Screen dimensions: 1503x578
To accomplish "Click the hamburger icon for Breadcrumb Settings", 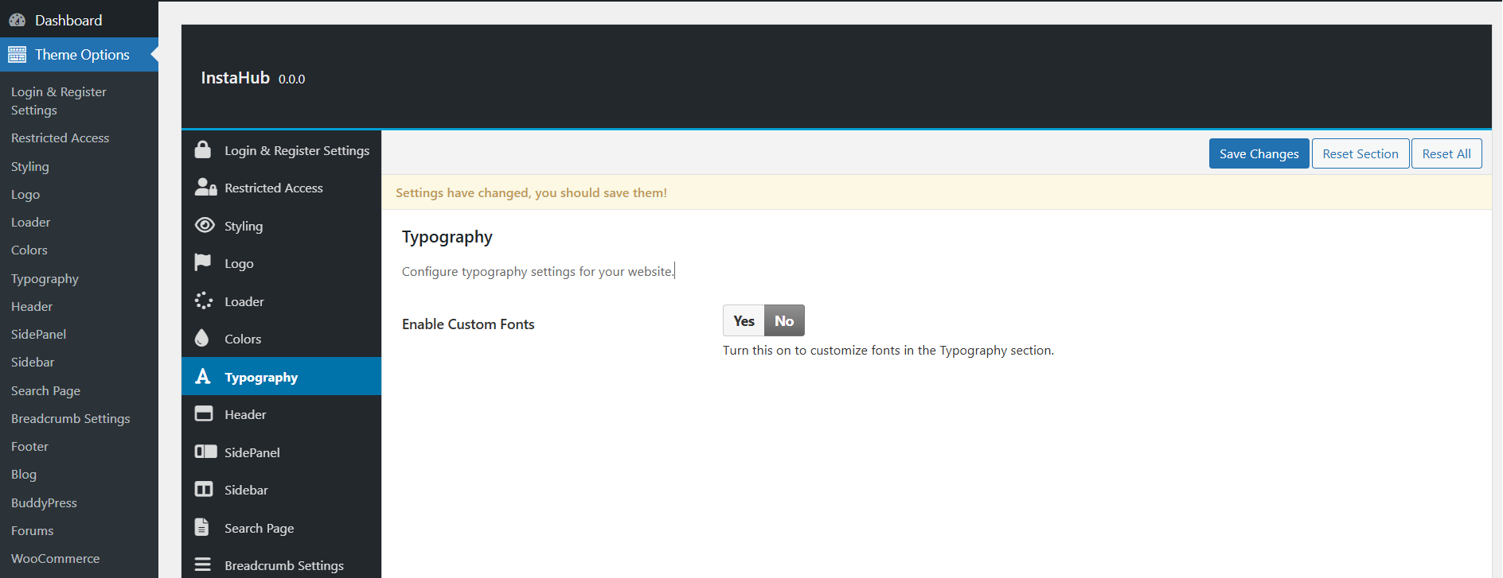I will (203, 564).
